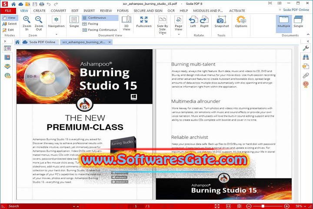Open home from the quick access toolbar
Screen dimensions: 313x209
click(x=13, y=4)
